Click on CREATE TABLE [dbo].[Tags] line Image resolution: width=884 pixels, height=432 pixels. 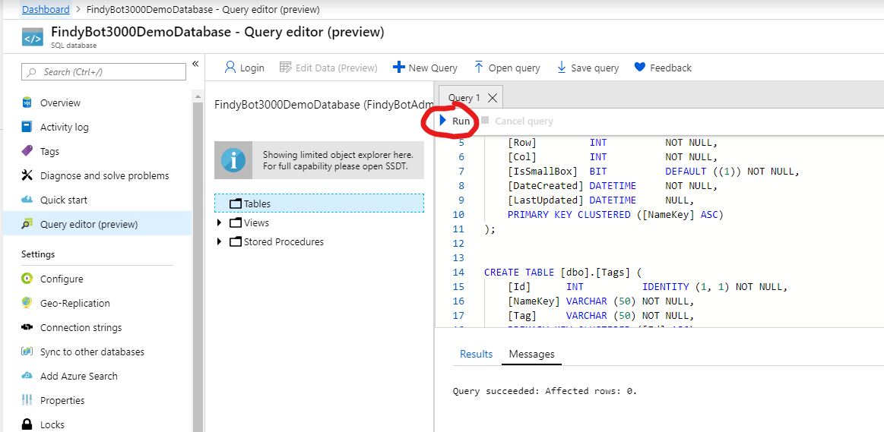tap(562, 273)
